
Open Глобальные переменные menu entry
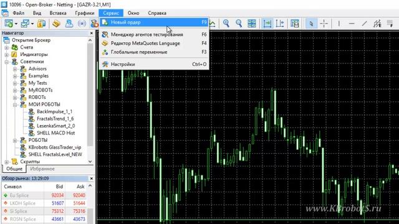click(x=154, y=52)
